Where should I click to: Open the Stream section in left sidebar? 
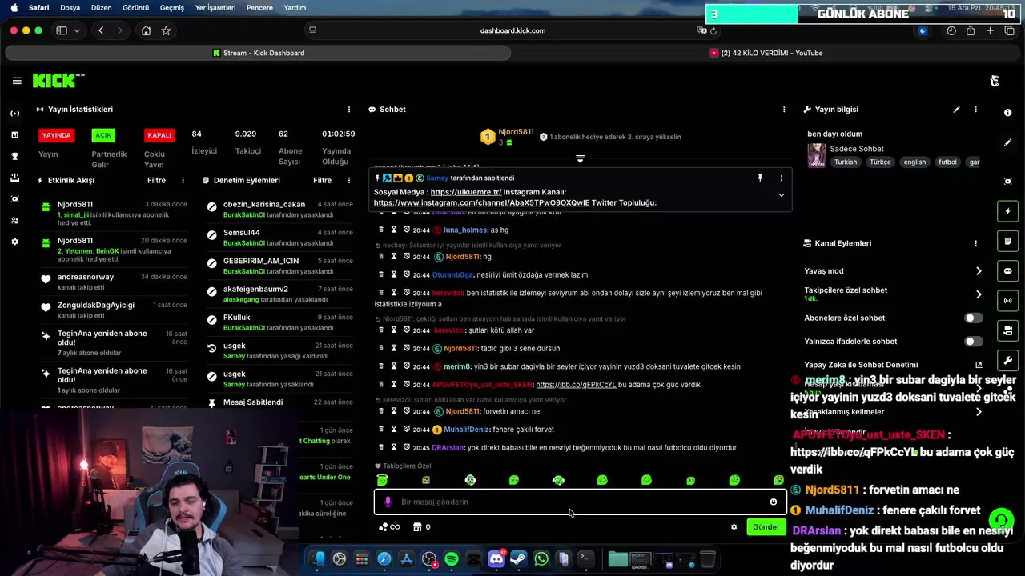click(15, 114)
